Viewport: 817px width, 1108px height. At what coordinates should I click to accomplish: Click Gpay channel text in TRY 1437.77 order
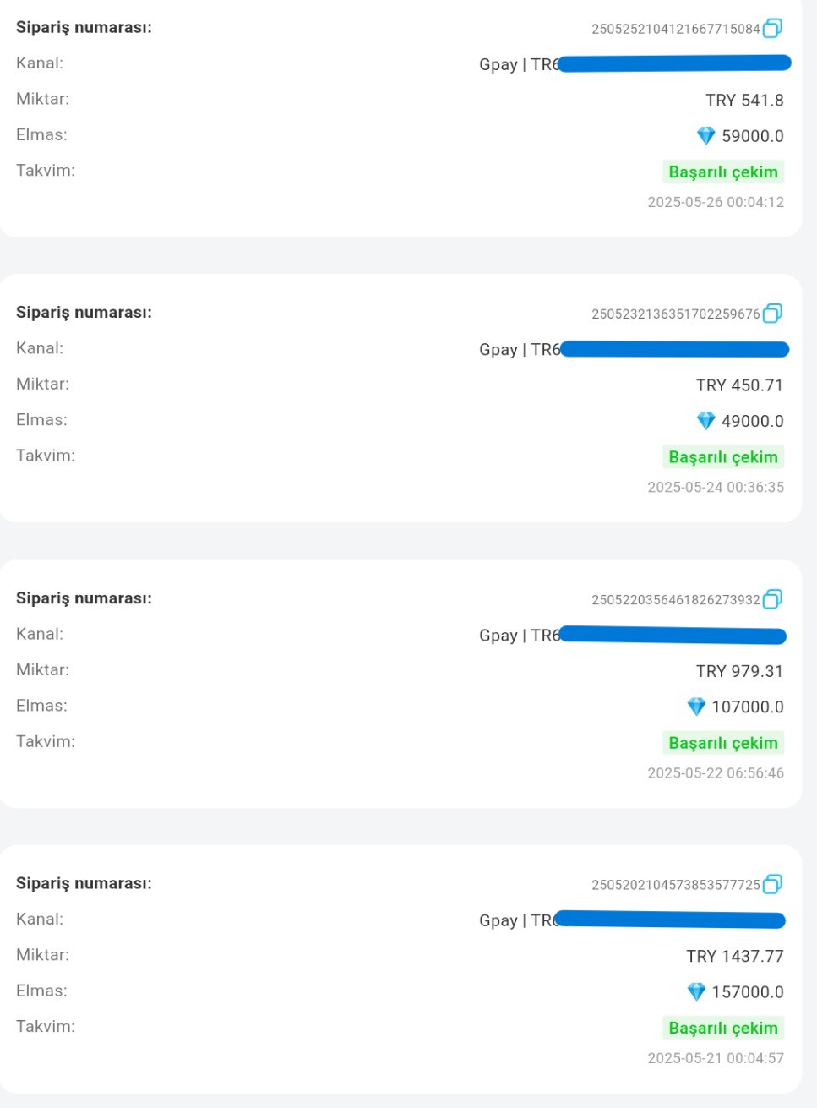coord(517,920)
